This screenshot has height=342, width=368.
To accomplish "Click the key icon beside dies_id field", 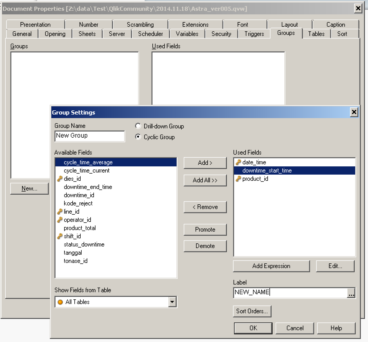I will click(60, 179).
